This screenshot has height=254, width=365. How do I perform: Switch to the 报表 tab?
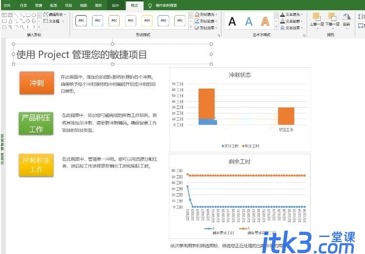[54, 5]
